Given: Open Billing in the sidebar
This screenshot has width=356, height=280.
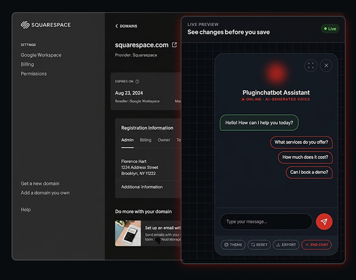Looking at the screenshot, I should pyautogui.click(x=27, y=64).
